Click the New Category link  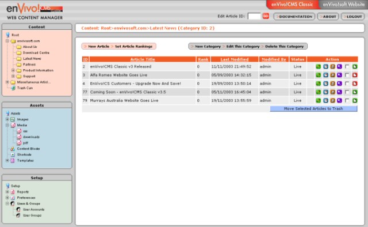(208, 46)
